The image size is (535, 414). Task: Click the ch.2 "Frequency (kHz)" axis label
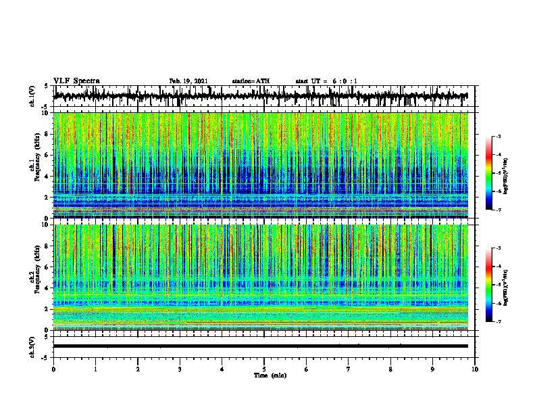[37, 269]
